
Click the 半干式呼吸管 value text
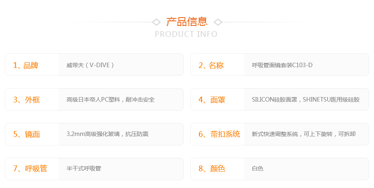click(x=84, y=168)
